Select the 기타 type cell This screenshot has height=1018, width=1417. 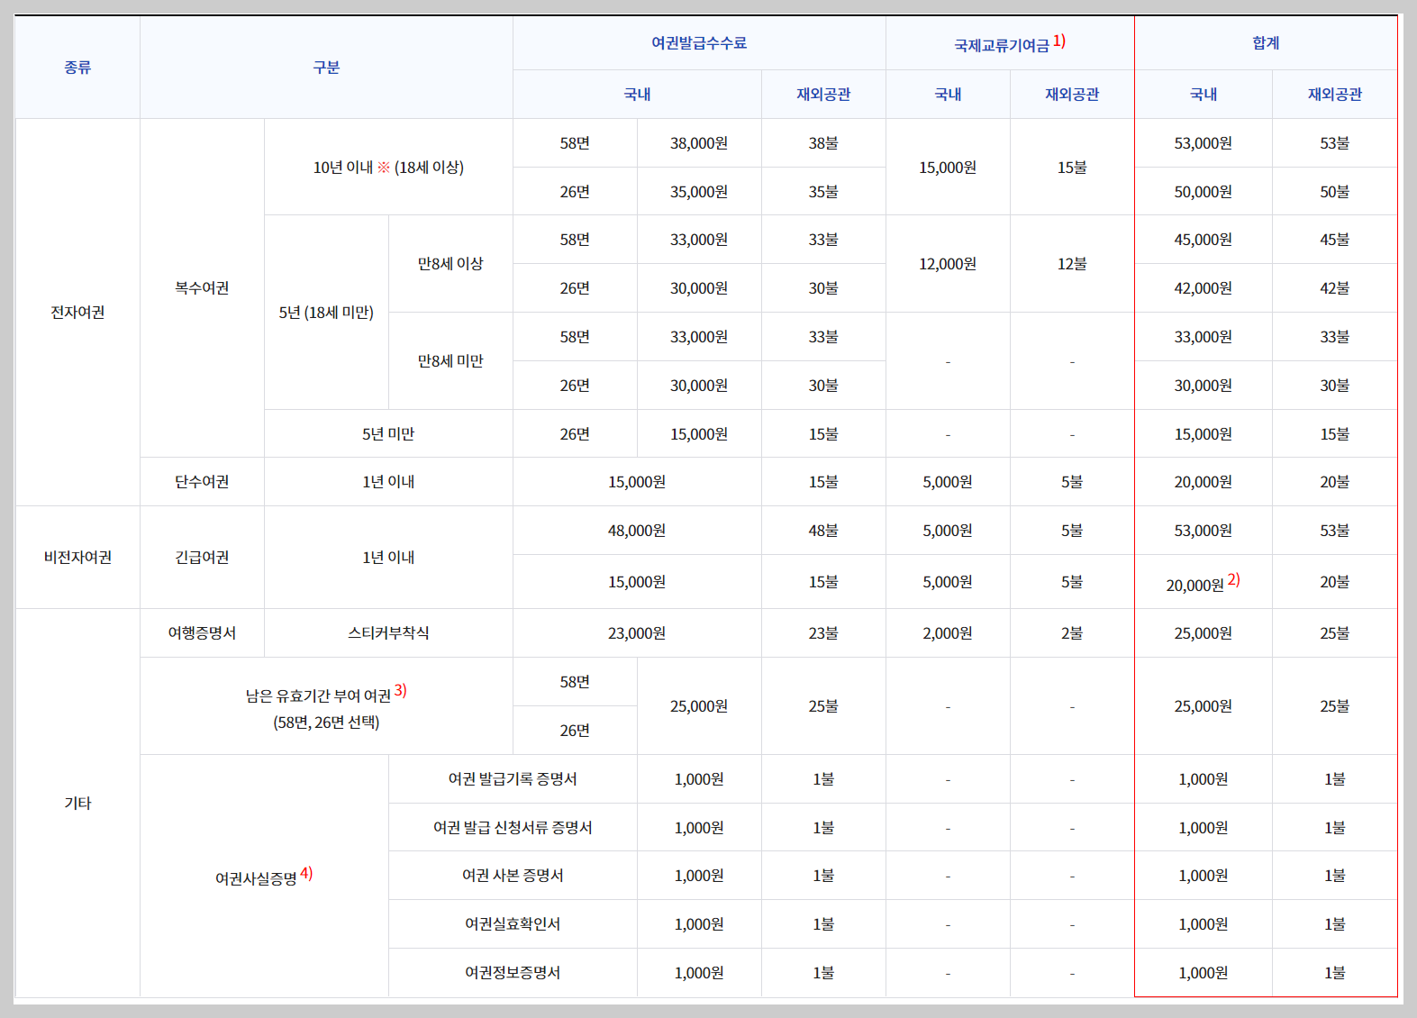(x=77, y=803)
